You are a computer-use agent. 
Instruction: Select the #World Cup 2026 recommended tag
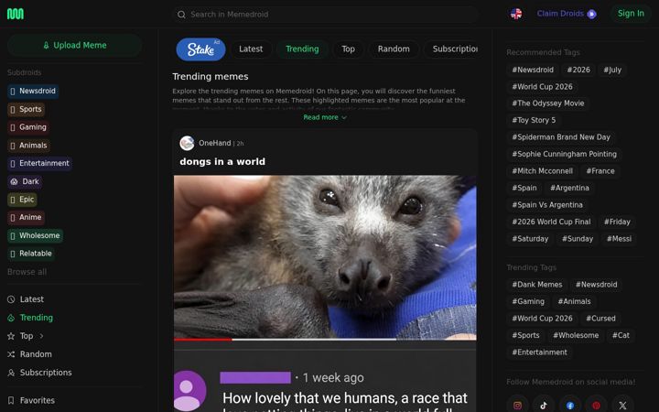coord(542,87)
